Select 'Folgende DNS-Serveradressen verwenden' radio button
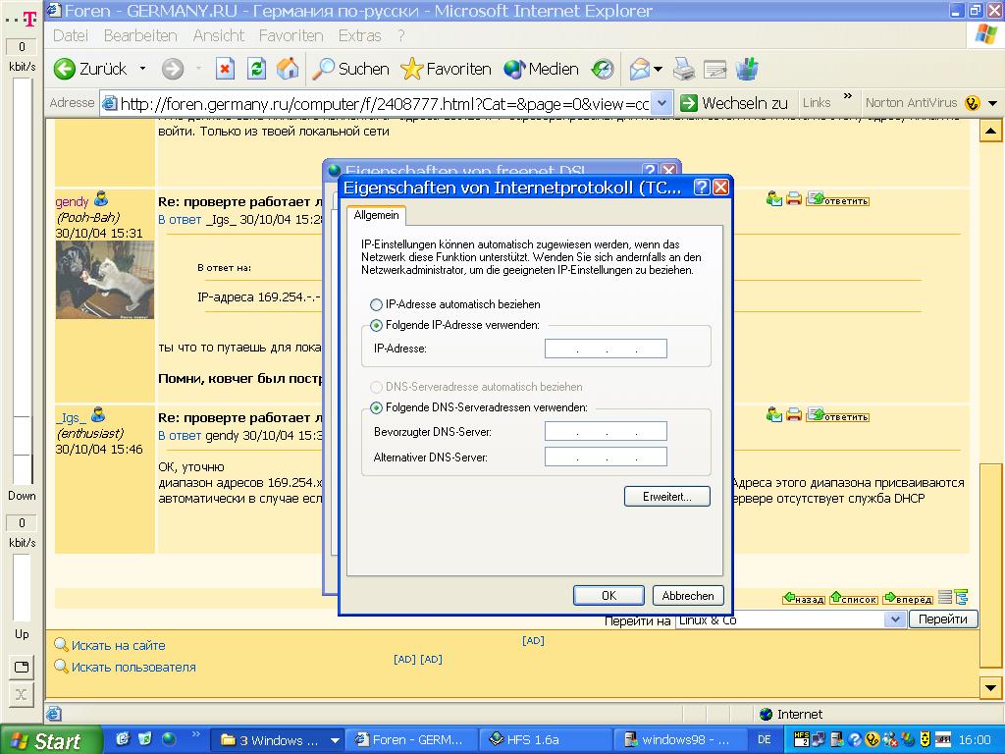Image resolution: width=1005 pixels, height=754 pixels. [376, 407]
